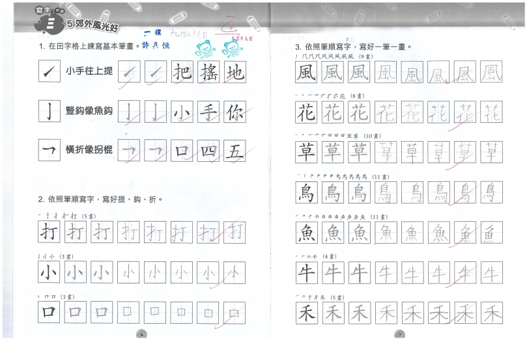The image size is (527, 340).
Task: Select the printed 搖 character box
Action: point(208,73)
